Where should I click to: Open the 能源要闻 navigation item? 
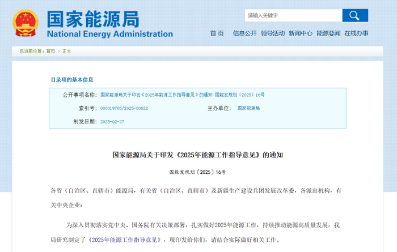pos(328,33)
